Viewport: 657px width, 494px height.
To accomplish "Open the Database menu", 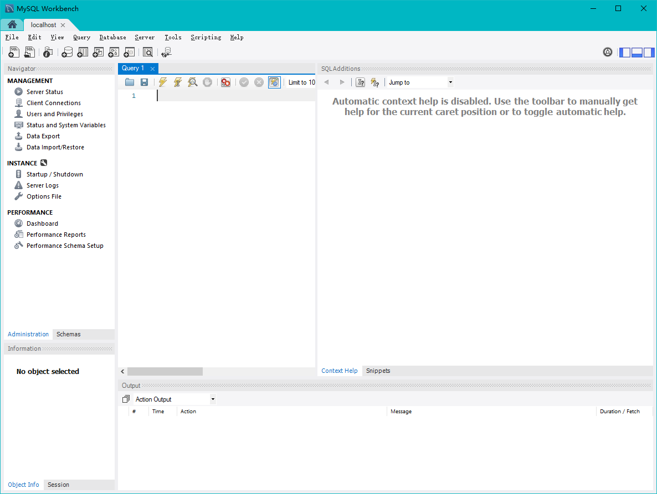I will [112, 37].
